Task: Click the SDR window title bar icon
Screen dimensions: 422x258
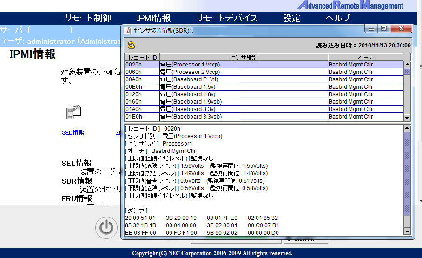Action: tap(128, 30)
